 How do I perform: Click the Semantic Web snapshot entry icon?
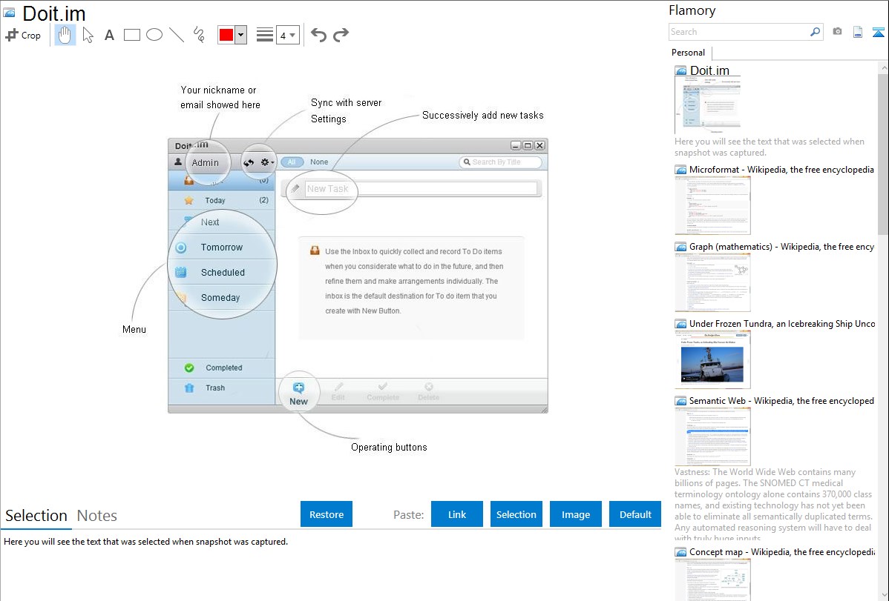tap(680, 401)
